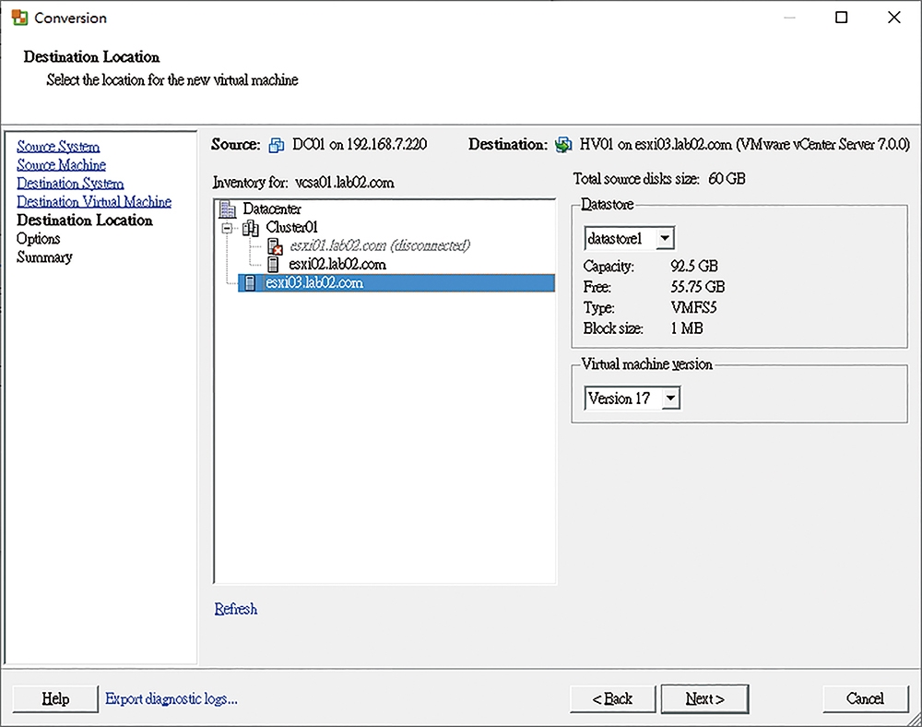This screenshot has height=727, width=922.
Task: Select the Summary step in sidebar
Action: (x=44, y=257)
